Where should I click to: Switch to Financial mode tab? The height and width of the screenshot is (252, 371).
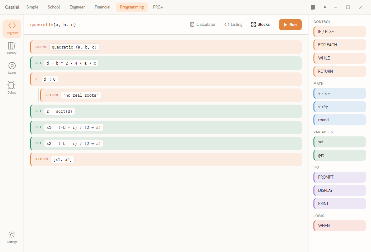[x=102, y=7]
